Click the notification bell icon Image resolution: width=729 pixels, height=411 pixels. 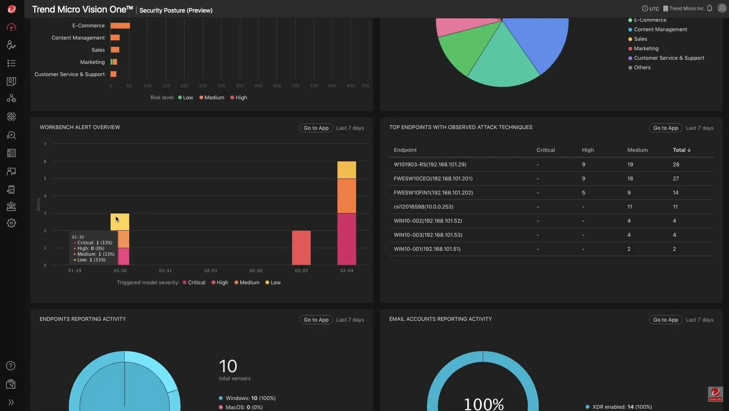pos(710,8)
